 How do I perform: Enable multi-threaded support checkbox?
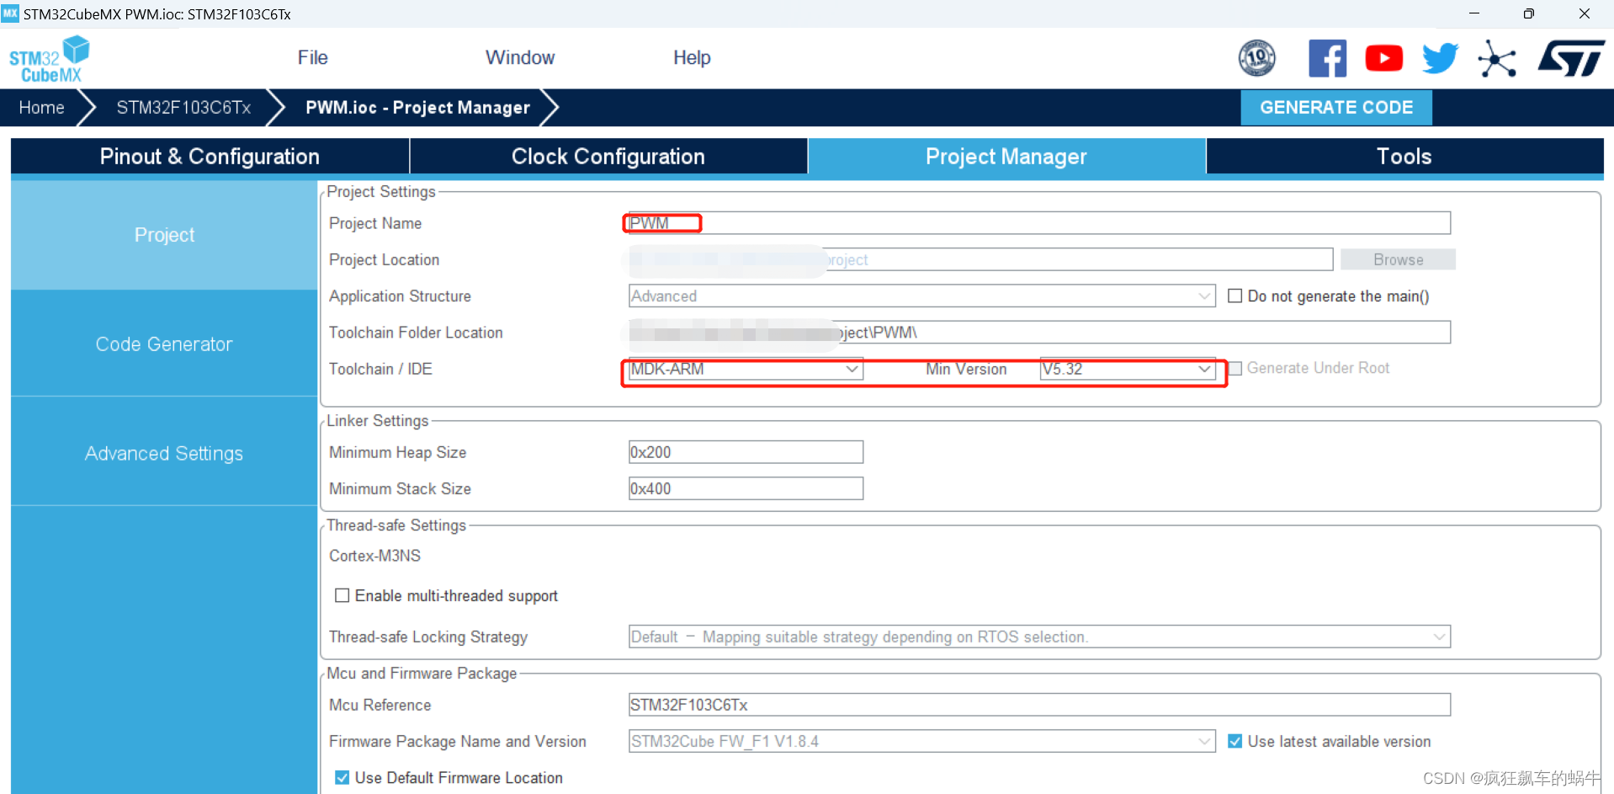pyautogui.click(x=342, y=595)
